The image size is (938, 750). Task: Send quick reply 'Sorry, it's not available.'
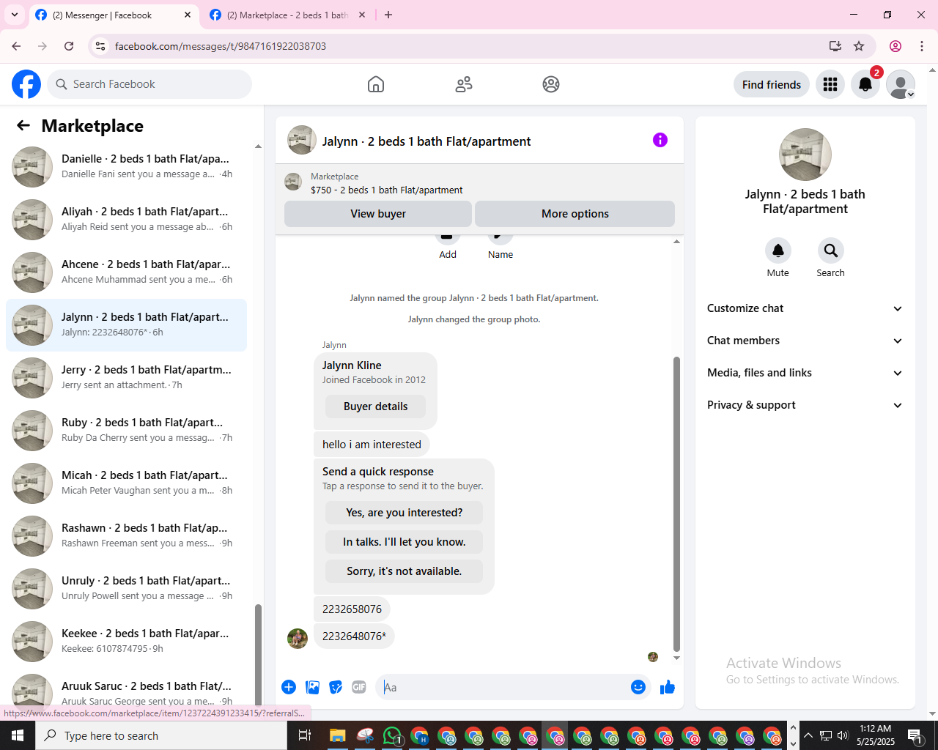pyautogui.click(x=404, y=571)
